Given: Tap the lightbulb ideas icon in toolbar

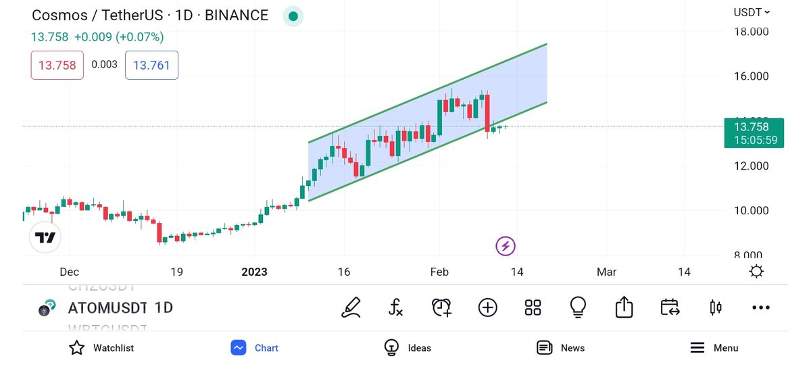Looking at the screenshot, I should click(578, 308).
